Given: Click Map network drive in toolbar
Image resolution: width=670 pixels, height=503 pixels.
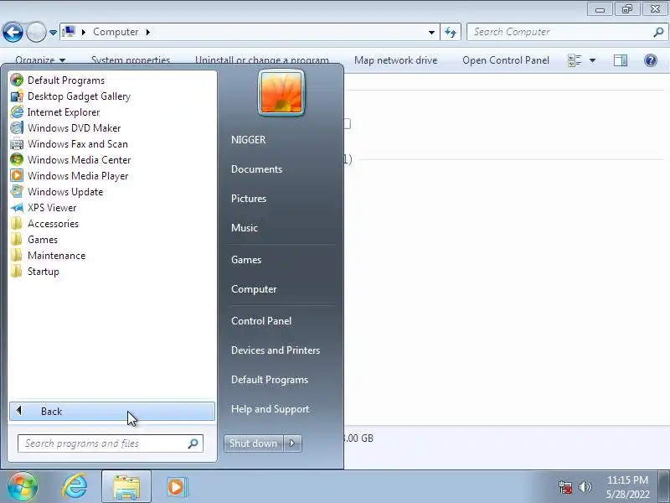Looking at the screenshot, I should [x=395, y=60].
